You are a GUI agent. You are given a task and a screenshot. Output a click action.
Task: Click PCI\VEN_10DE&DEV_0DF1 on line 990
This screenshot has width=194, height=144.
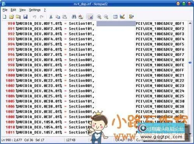point(160,24)
